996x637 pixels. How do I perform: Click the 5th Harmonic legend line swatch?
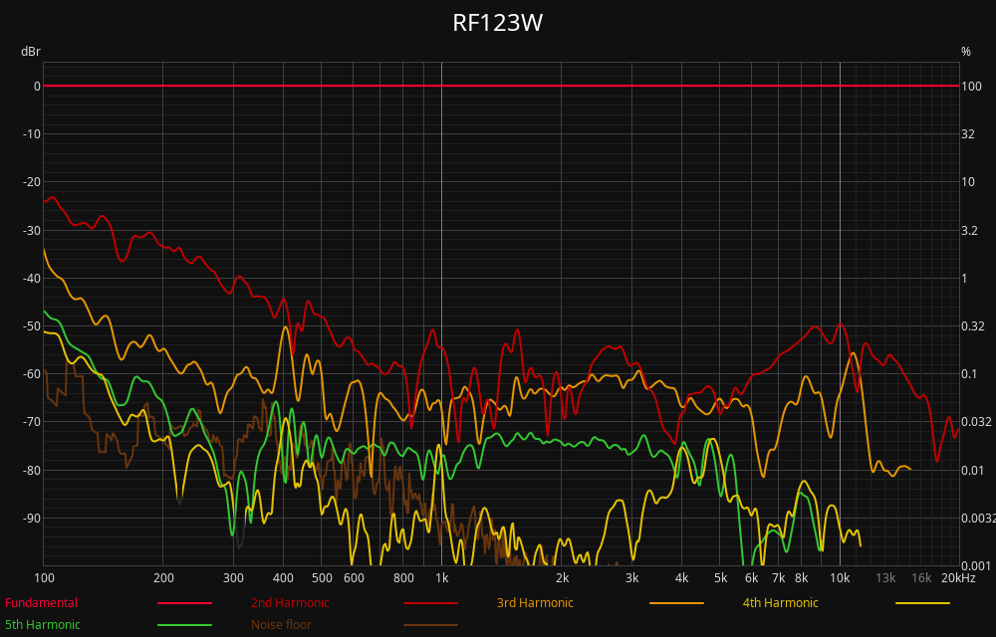184,625
